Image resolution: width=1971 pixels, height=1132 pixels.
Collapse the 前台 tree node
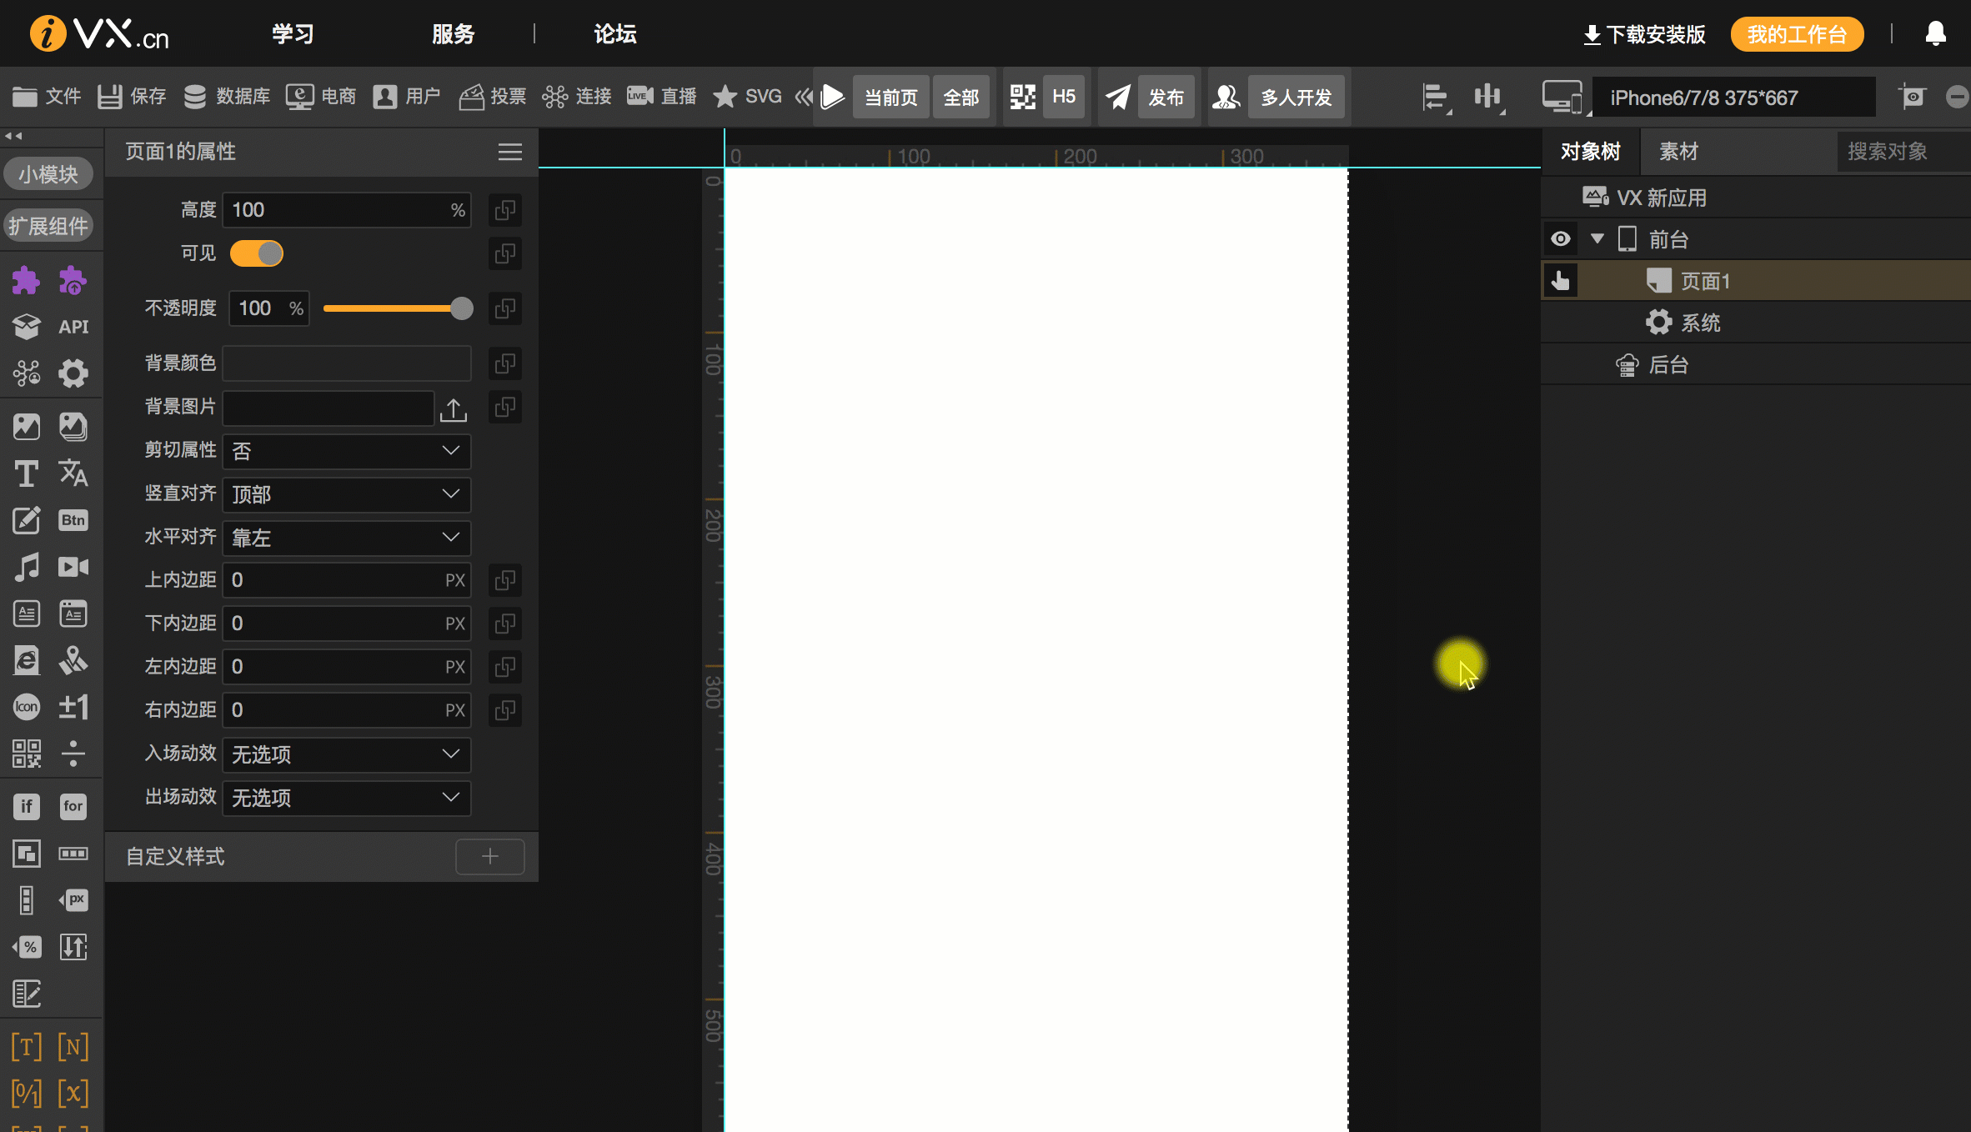point(1597,239)
